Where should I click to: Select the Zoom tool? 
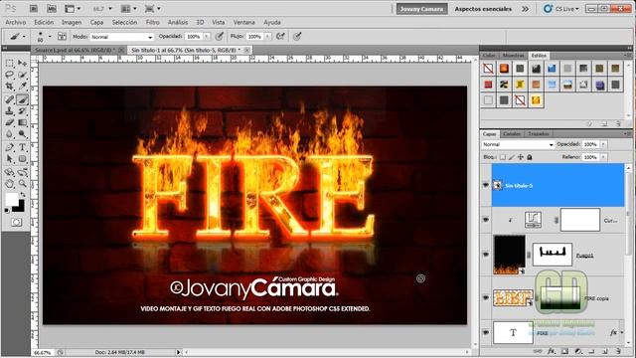pyautogui.click(x=22, y=184)
